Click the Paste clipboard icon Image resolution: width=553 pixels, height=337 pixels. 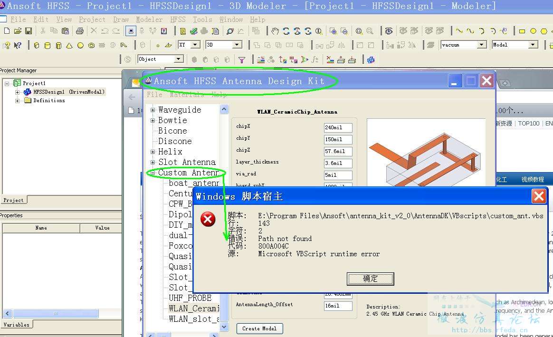point(65,31)
